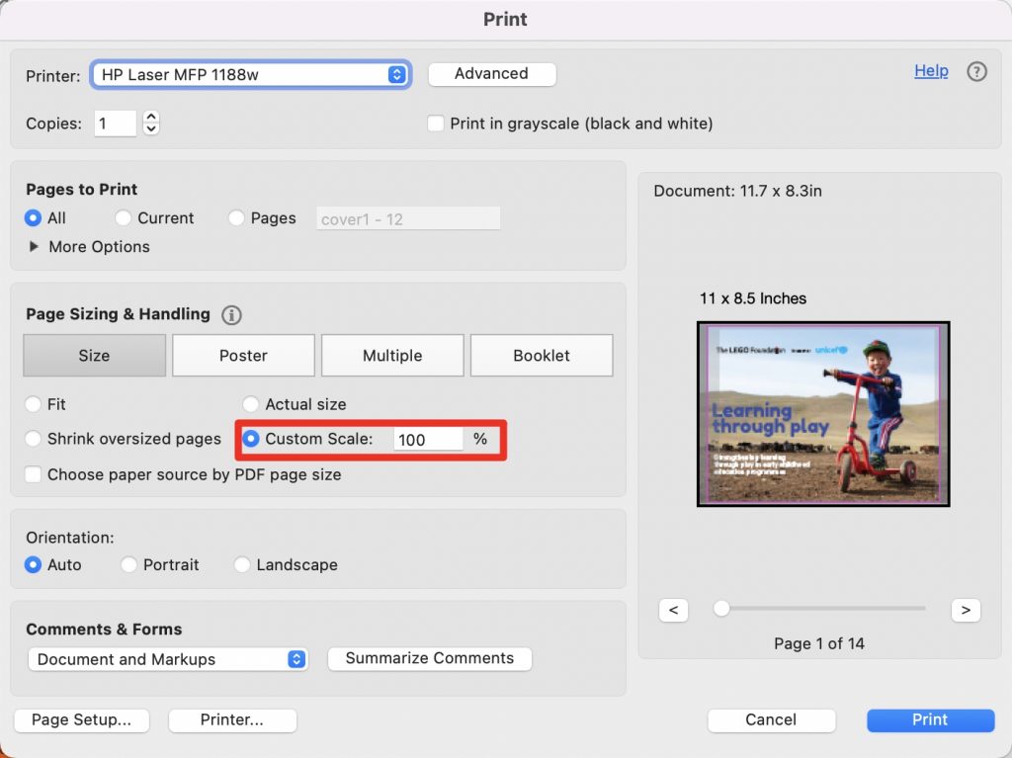This screenshot has height=758, width=1012.
Task: Expand More Options under Pages to Print
Action: tap(88, 246)
